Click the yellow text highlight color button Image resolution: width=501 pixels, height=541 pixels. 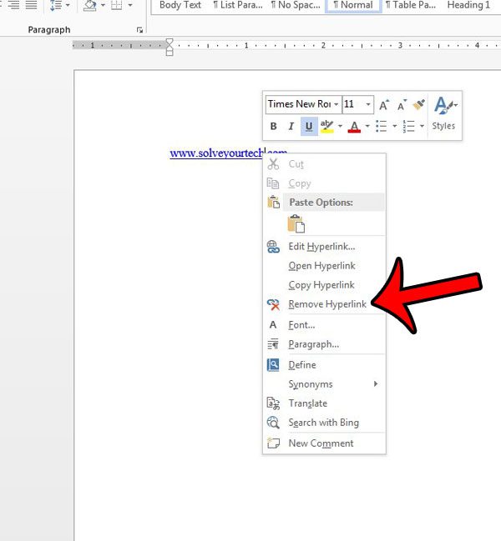327,127
